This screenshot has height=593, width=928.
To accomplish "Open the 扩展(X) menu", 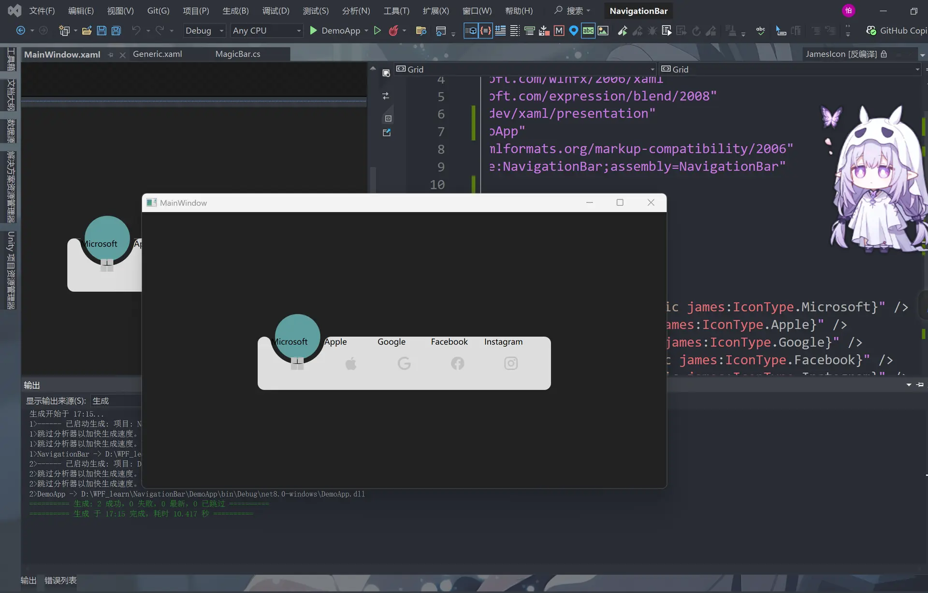I will click(x=435, y=11).
